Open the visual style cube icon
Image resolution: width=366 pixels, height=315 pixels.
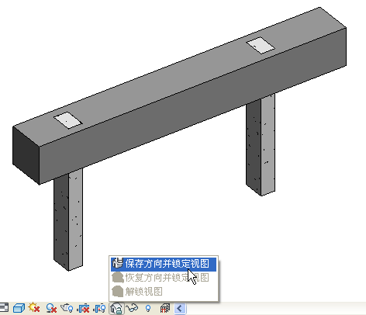tap(19, 308)
